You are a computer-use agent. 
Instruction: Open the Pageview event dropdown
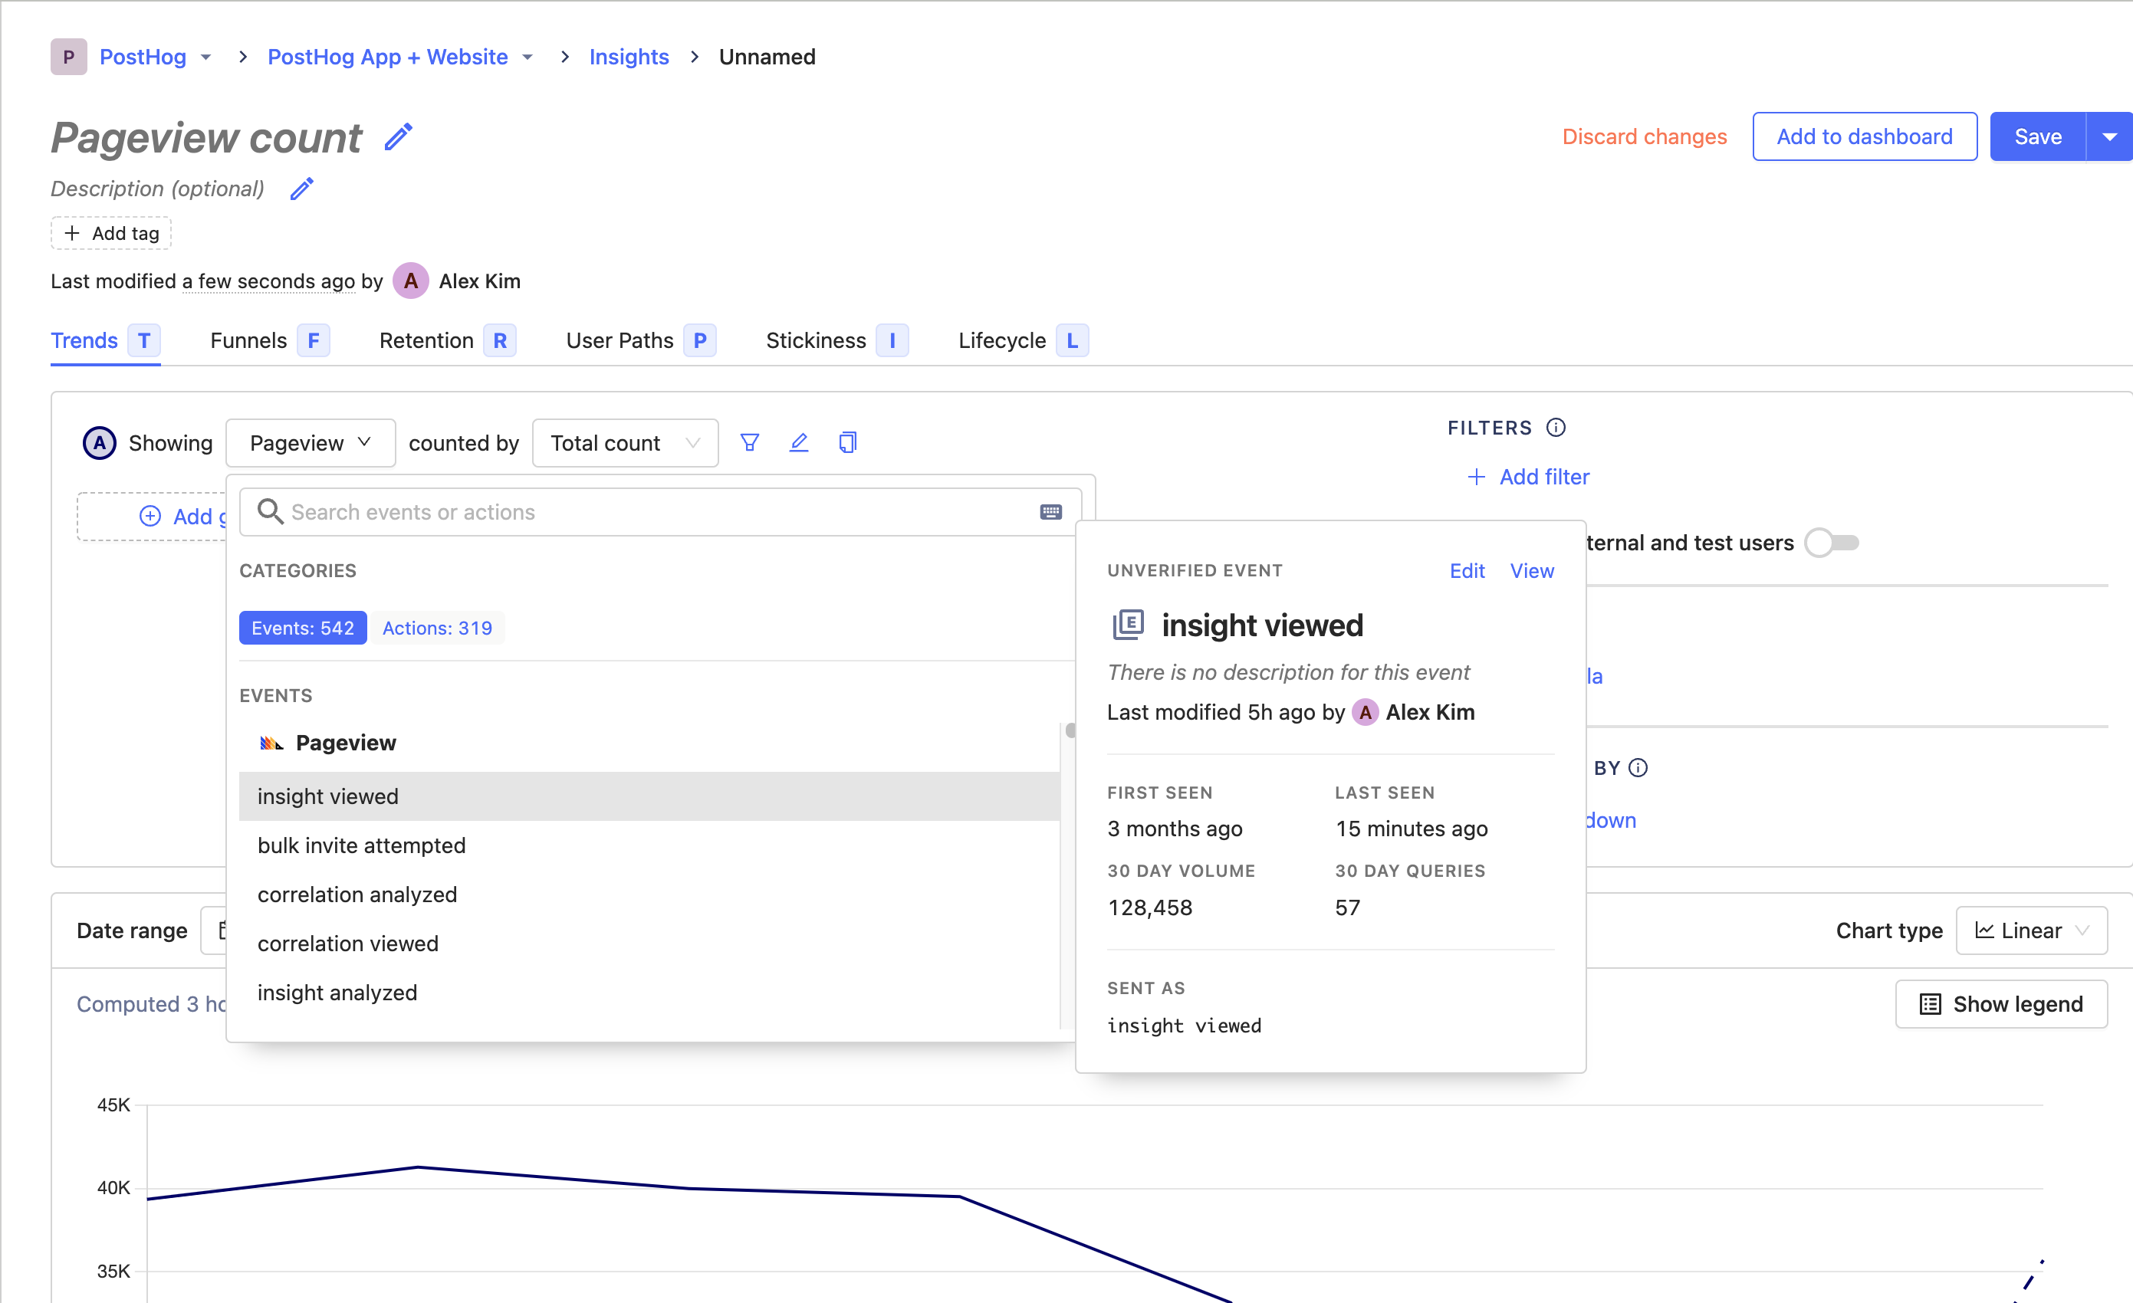(x=310, y=443)
